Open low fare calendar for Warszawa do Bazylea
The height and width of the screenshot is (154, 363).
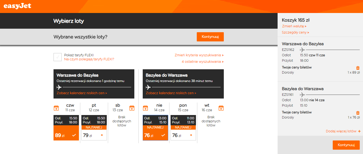82,93
